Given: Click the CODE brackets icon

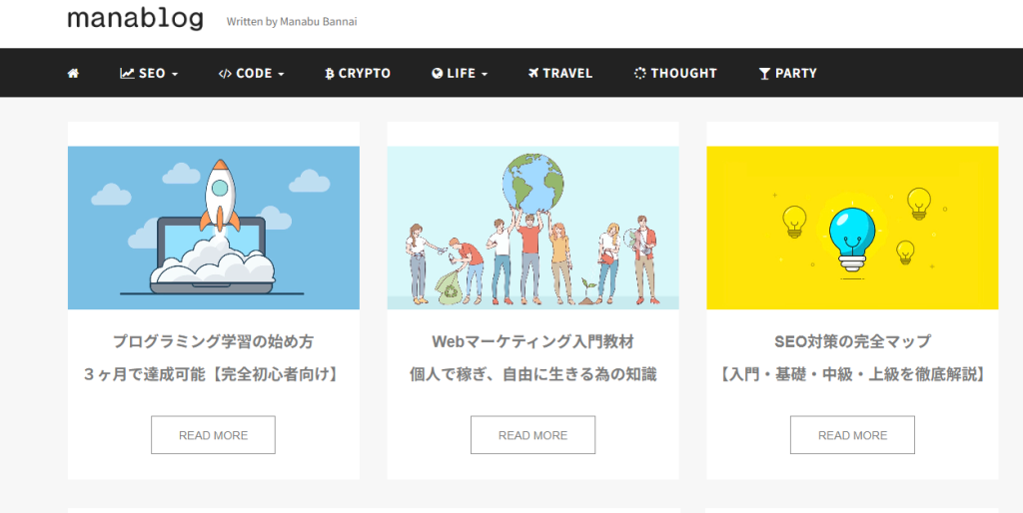Looking at the screenshot, I should pyautogui.click(x=225, y=73).
